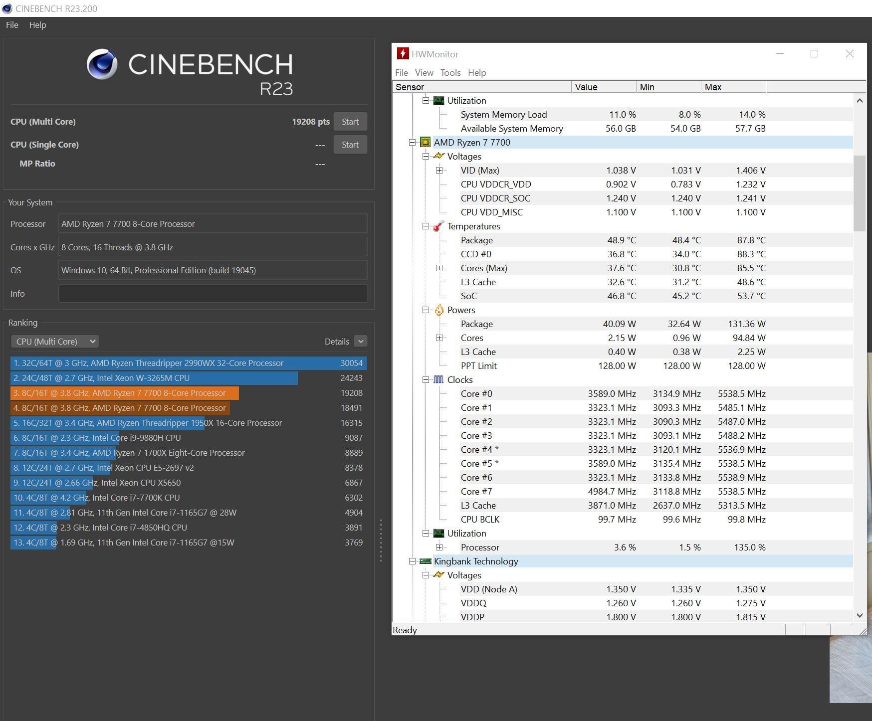Click the HWMonitor lightning bolt app icon
The height and width of the screenshot is (721, 872).
point(403,54)
